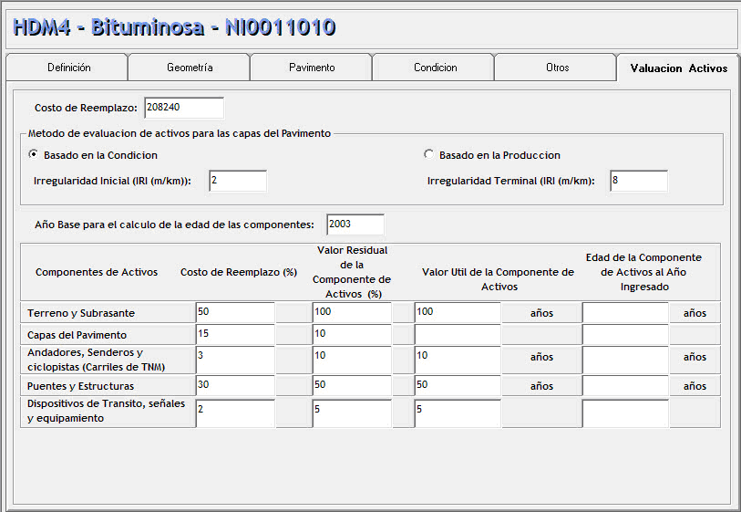The height and width of the screenshot is (512, 741).
Task: Click Puentes y Estructuras component age field
Action: [625, 385]
